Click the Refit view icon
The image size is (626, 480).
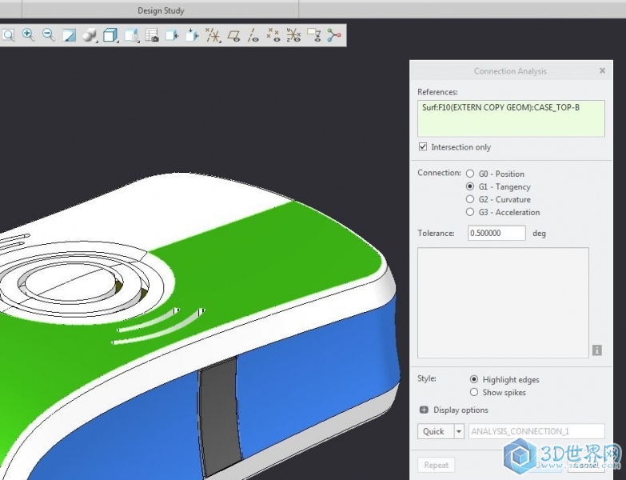click(8, 35)
